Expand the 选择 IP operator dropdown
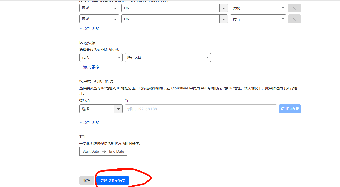 pos(101,109)
